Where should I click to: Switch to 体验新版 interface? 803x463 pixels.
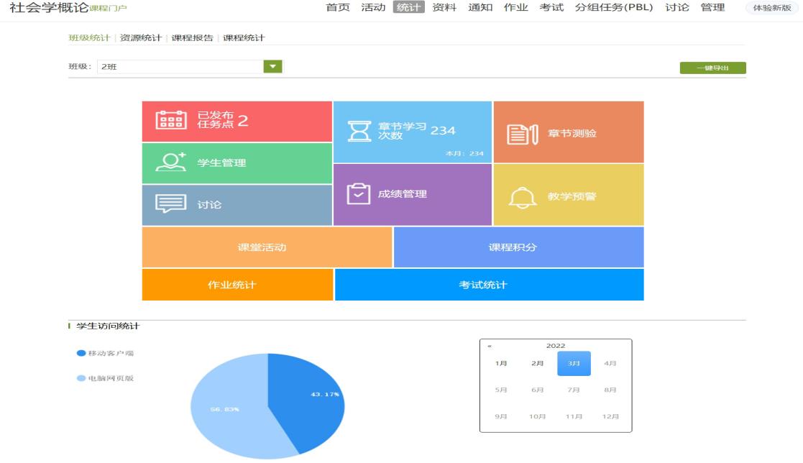tap(771, 8)
